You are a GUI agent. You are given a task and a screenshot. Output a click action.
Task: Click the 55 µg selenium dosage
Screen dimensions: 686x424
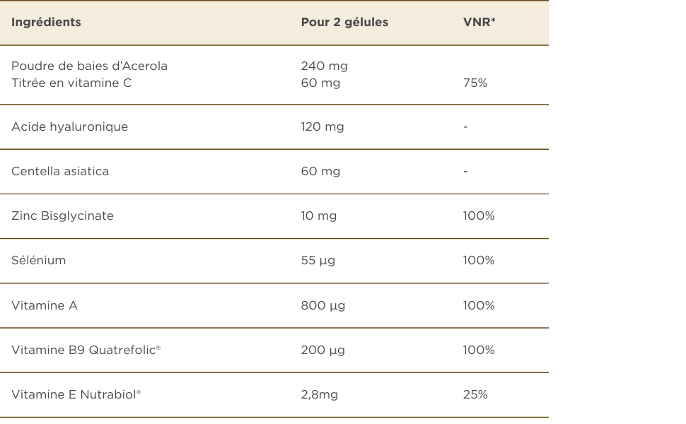(x=318, y=260)
